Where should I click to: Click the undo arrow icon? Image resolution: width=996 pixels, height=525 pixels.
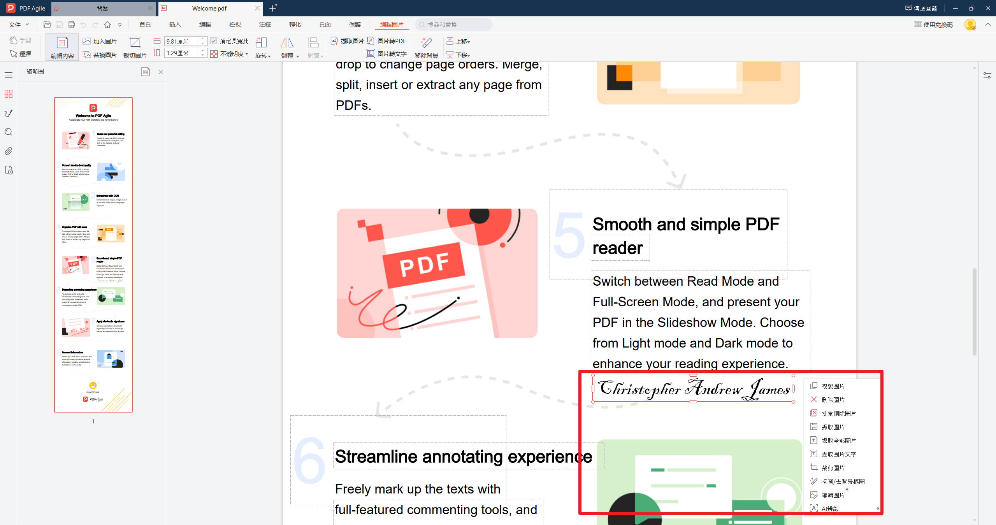point(83,25)
